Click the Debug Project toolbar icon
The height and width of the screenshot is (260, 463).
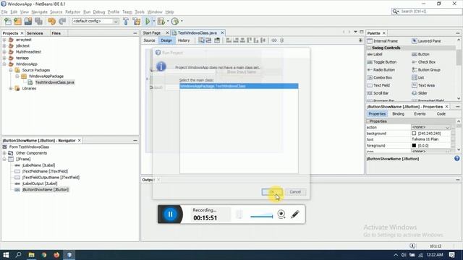click(x=161, y=21)
